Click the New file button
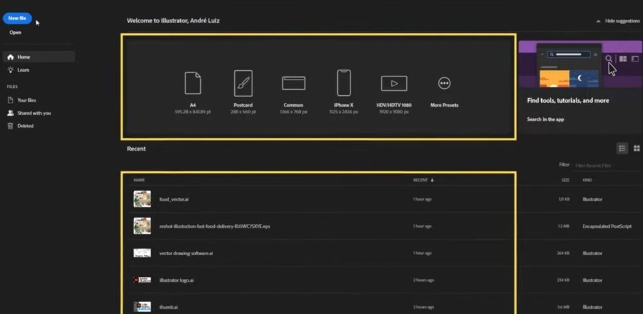Screen dimensions: 643x314 click(x=17, y=18)
